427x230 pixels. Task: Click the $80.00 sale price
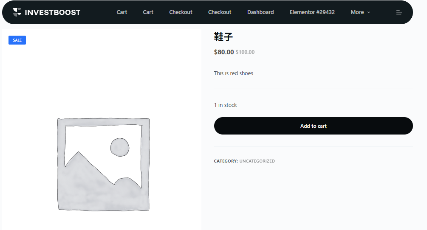tap(224, 52)
